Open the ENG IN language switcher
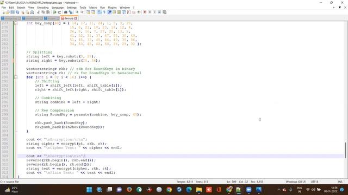 click(299, 190)
